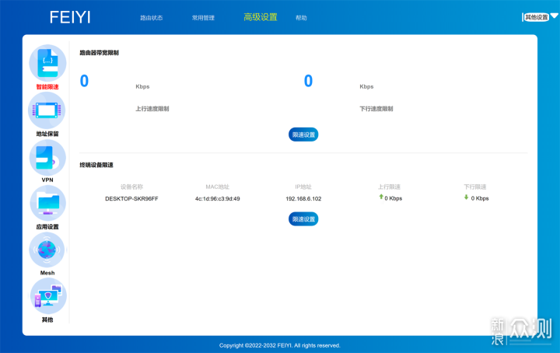Switch to the 路由状态 tab
The width and height of the screenshot is (560, 353).
coord(152,18)
